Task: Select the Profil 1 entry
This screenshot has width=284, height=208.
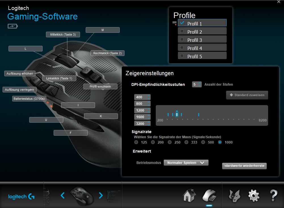Action: [x=202, y=23]
